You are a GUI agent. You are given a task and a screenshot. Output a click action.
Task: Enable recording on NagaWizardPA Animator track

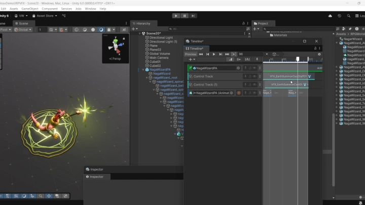pos(239,93)
